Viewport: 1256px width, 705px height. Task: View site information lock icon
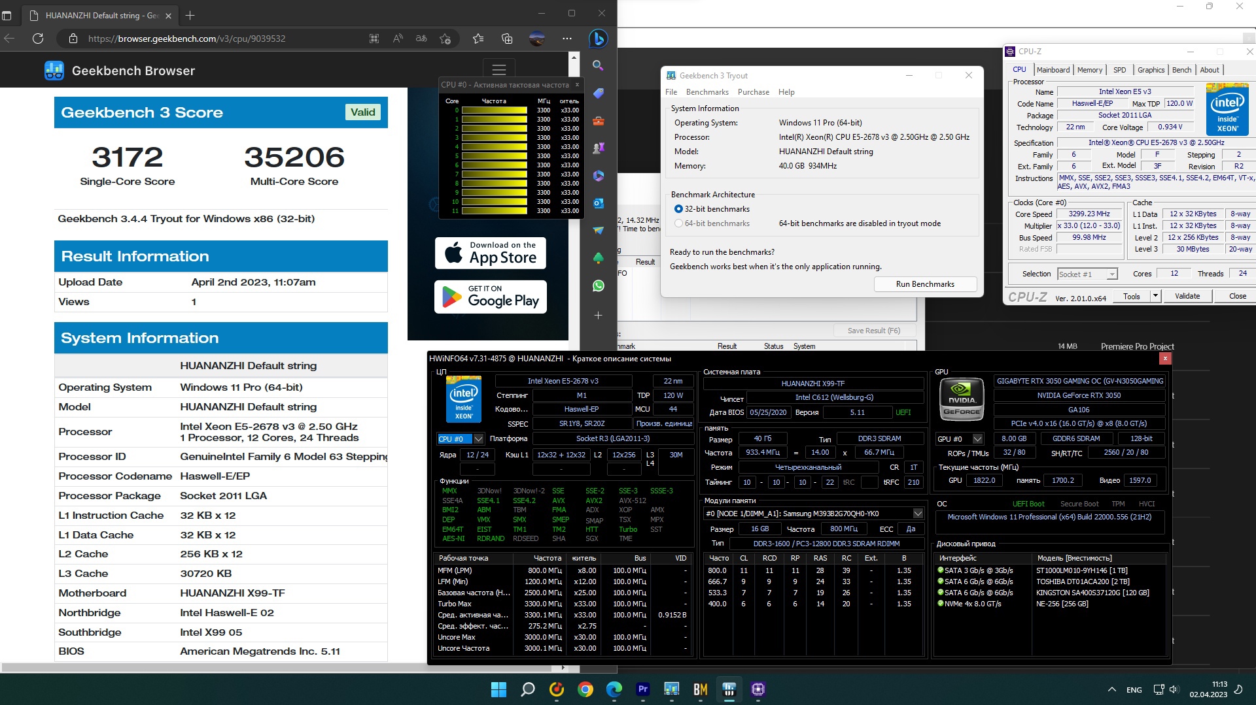(73, 39)
